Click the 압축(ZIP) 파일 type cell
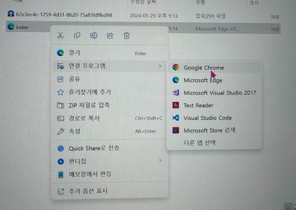 click(x=210, y=16)
